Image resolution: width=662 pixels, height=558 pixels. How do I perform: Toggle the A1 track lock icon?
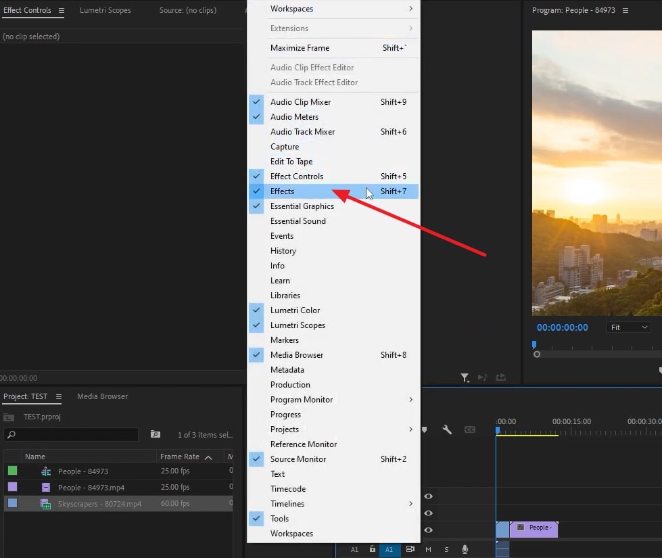pos(372,550)
